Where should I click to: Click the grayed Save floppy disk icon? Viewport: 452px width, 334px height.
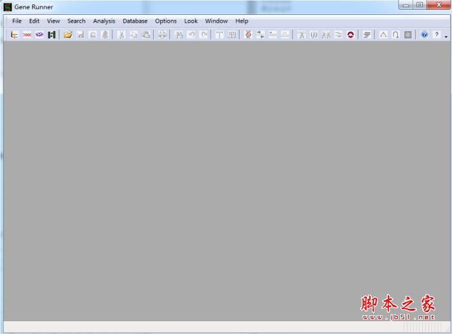81,35
